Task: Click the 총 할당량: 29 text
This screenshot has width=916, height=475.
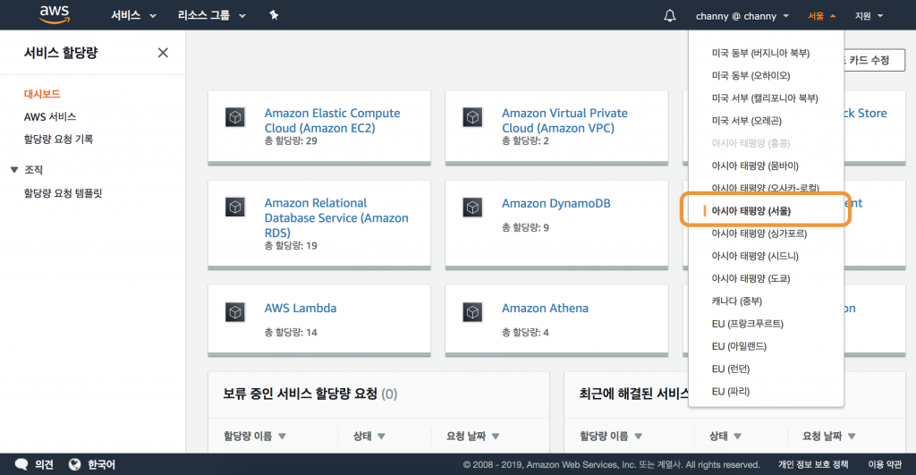Action: click(x=291, y=140)
